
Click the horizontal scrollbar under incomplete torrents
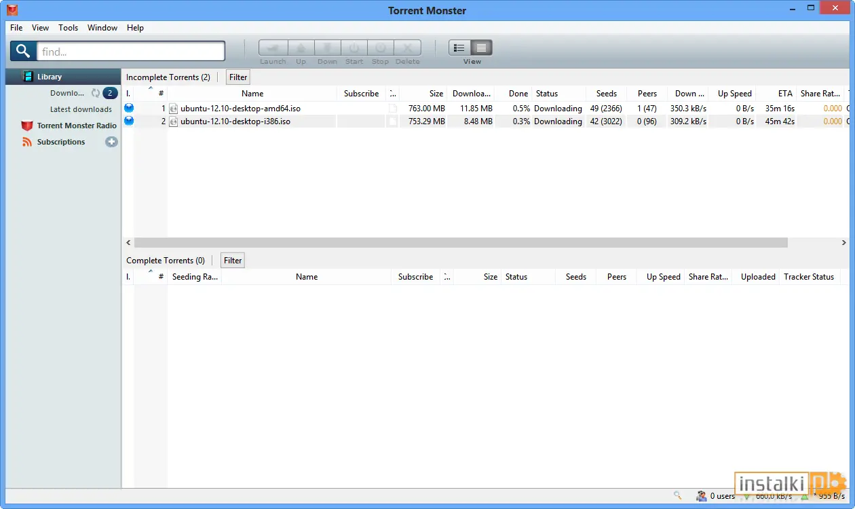pyautogui.click(x=461, y=242)
